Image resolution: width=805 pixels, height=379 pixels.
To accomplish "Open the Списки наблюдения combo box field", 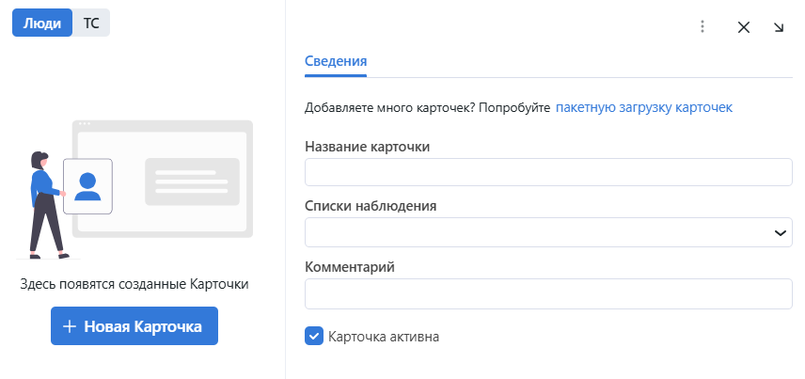I will click(536, 232).
